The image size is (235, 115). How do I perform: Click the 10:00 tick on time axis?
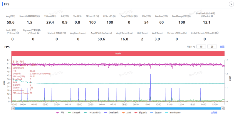tap(147, 104)
